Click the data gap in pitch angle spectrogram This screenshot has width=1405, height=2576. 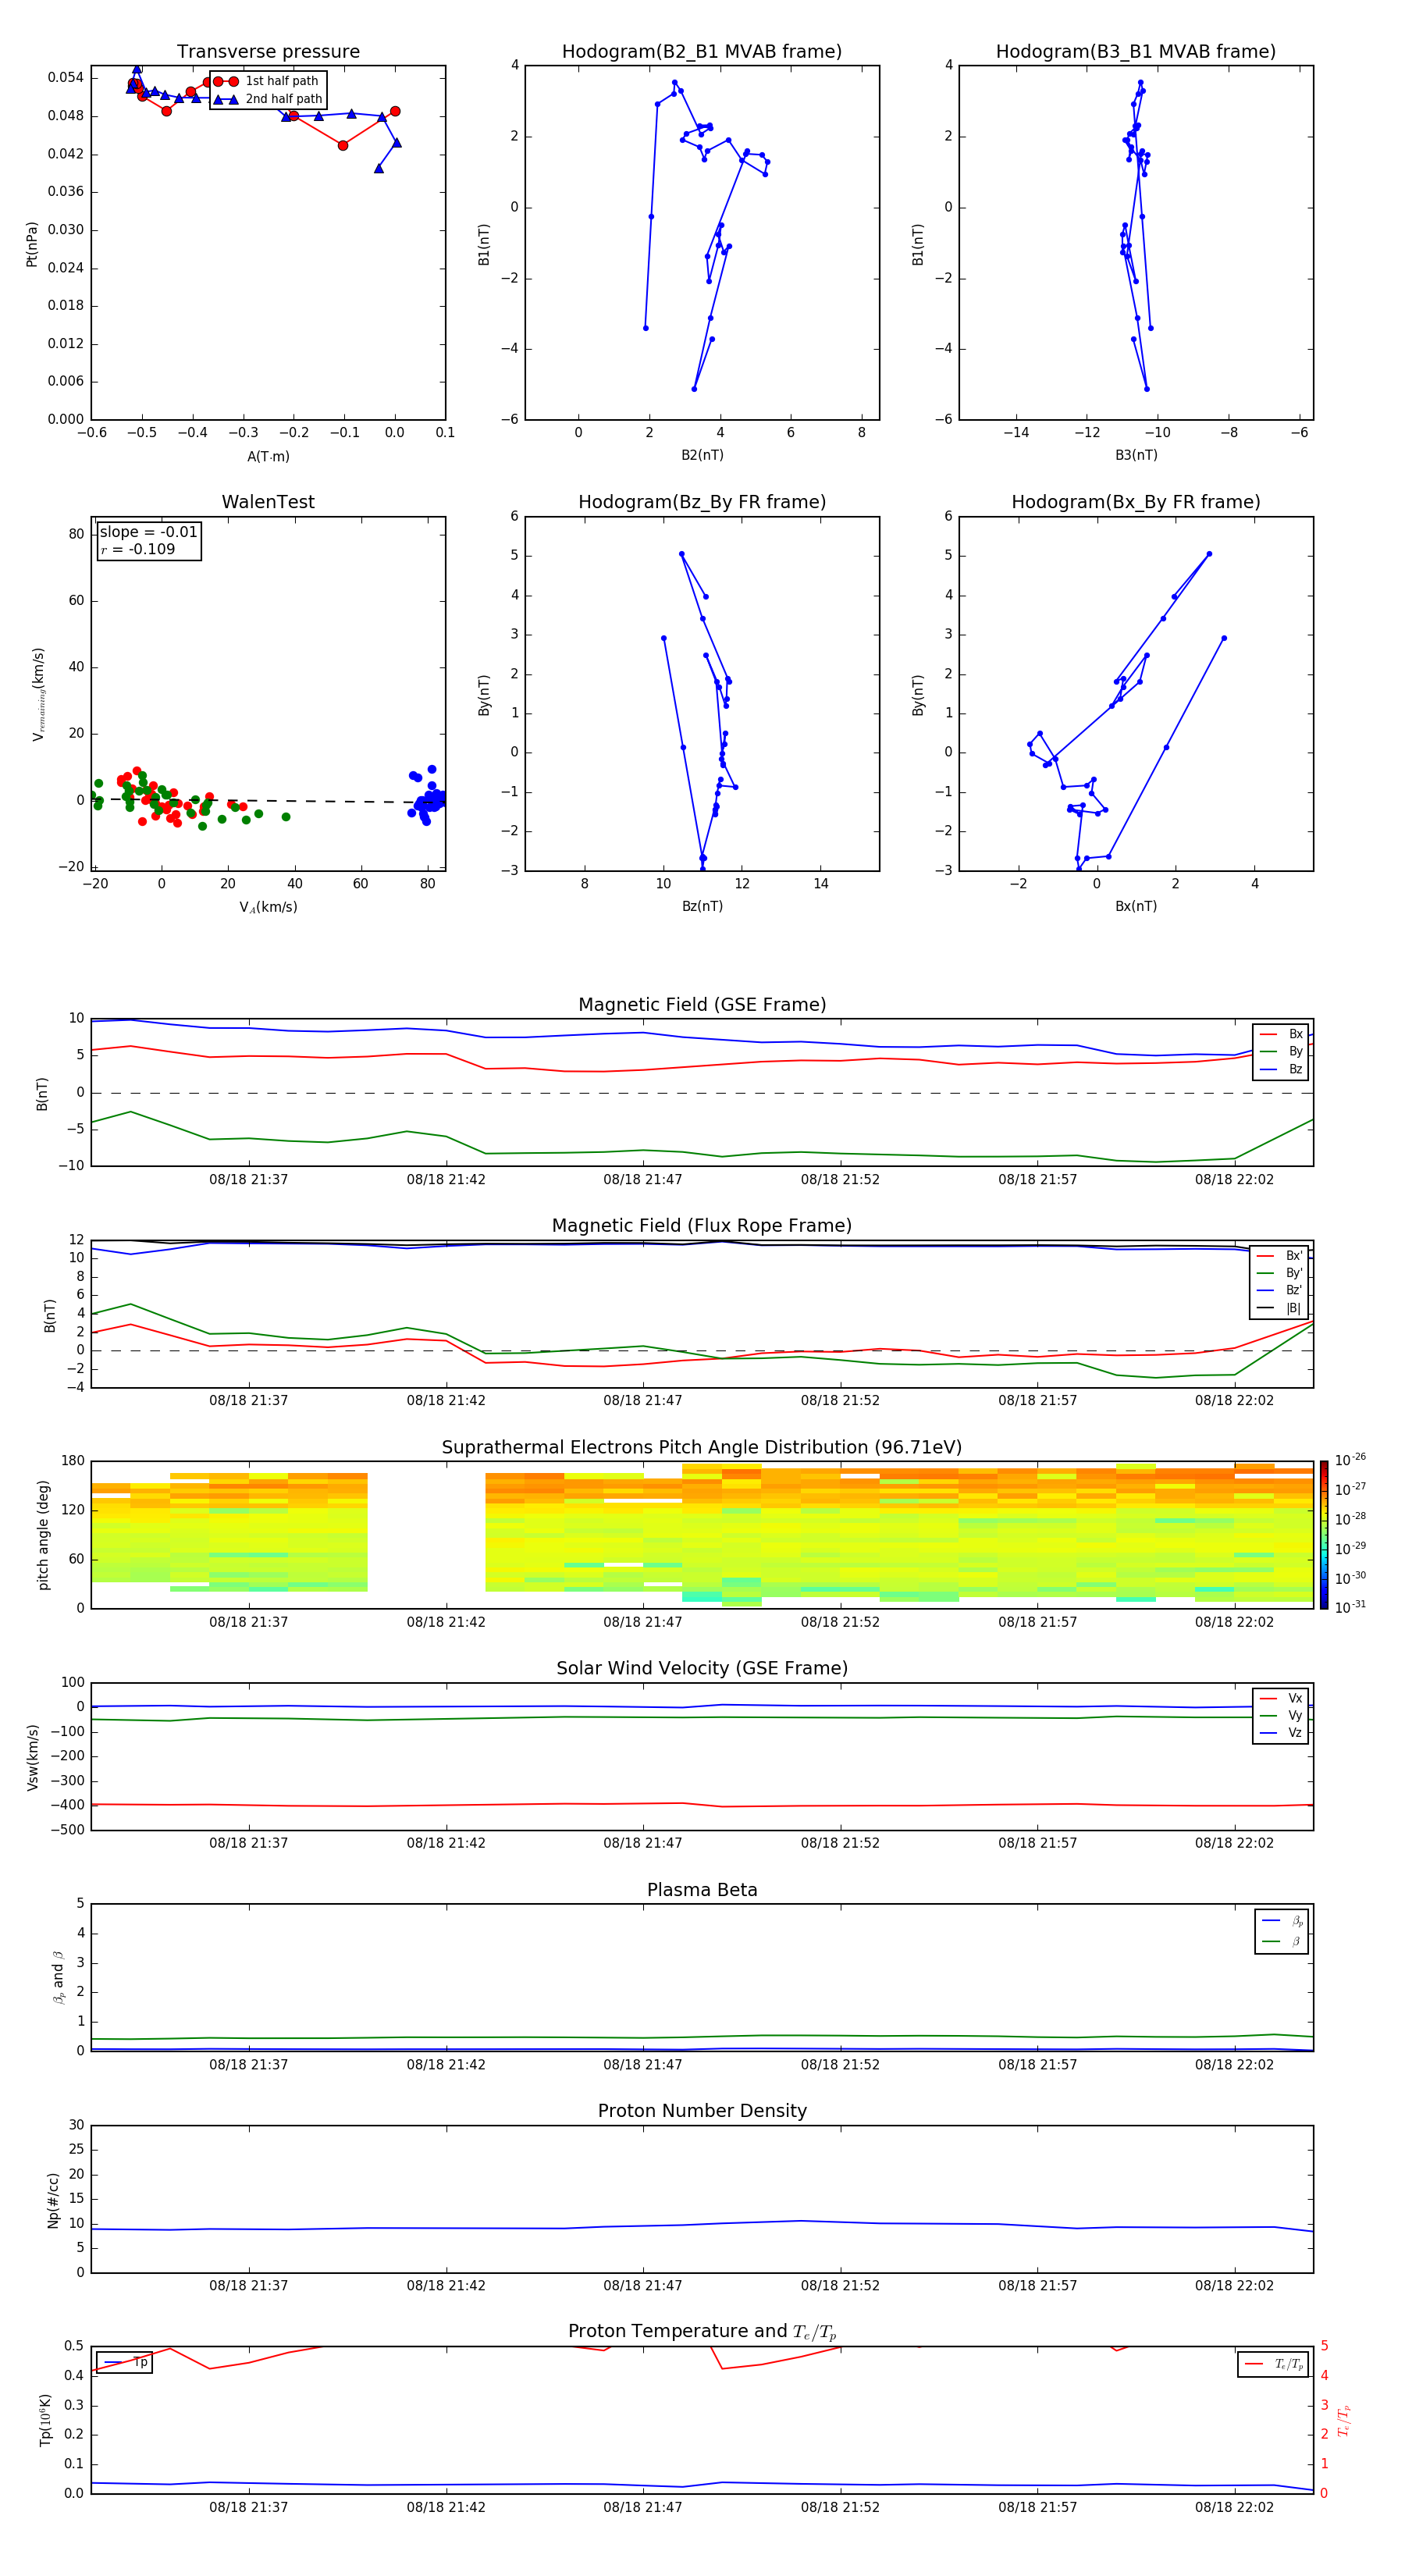point(426,1535)
